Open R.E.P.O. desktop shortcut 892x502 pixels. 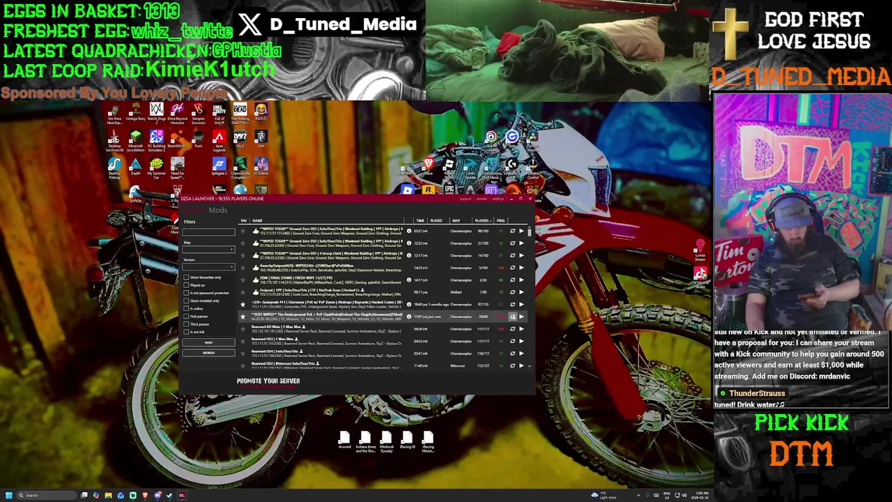click(261, 110)
